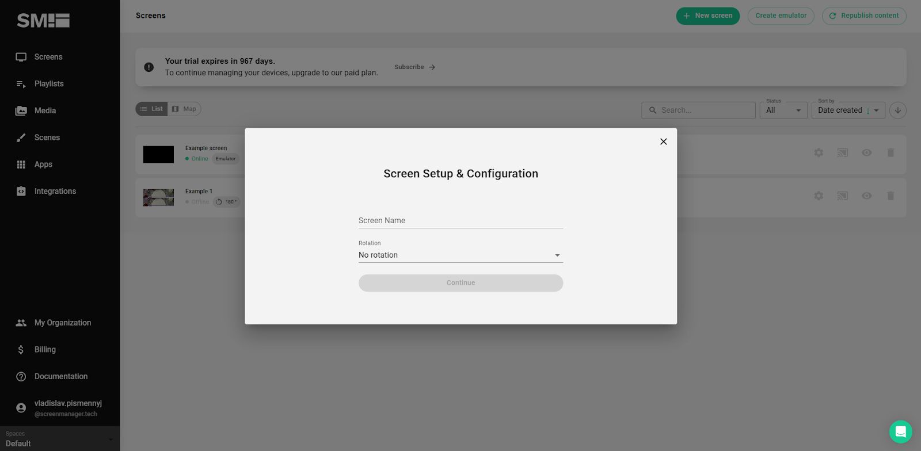Image resolution: width=921 pixels, height=451 pixels.
Task: Click the Example screen thumbnail
Action: pyautogui.click(x=158, y=154)
